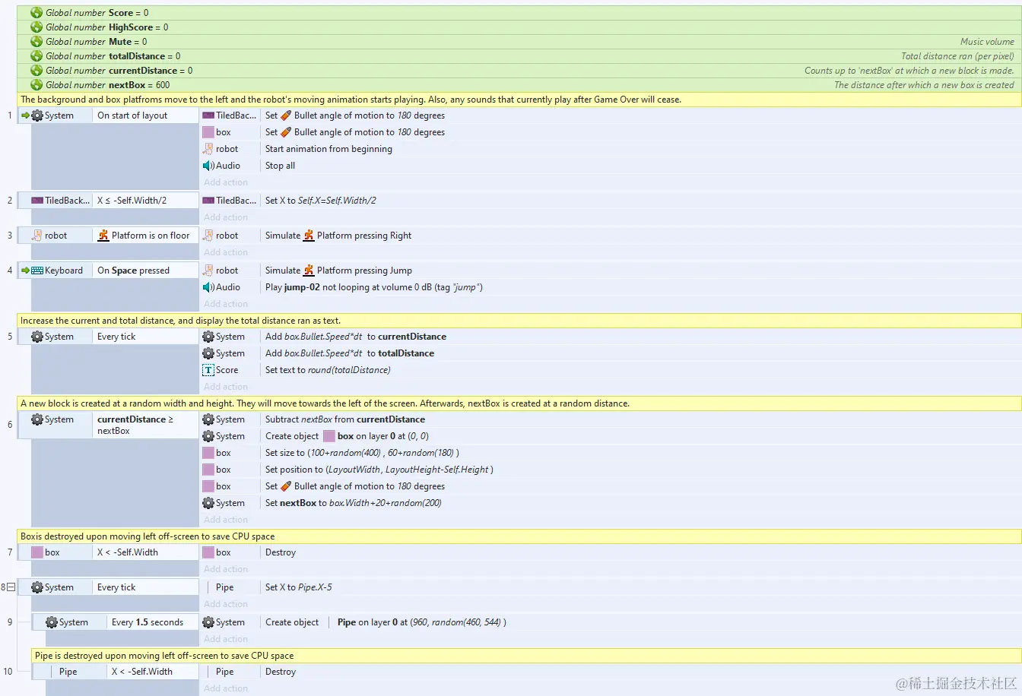The image size is (1022, 696).
Task: Click the box icon beside Set size action
Action: (x=208, y=453)
